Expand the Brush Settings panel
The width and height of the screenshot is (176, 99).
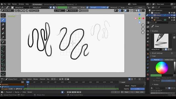(157, 53)
